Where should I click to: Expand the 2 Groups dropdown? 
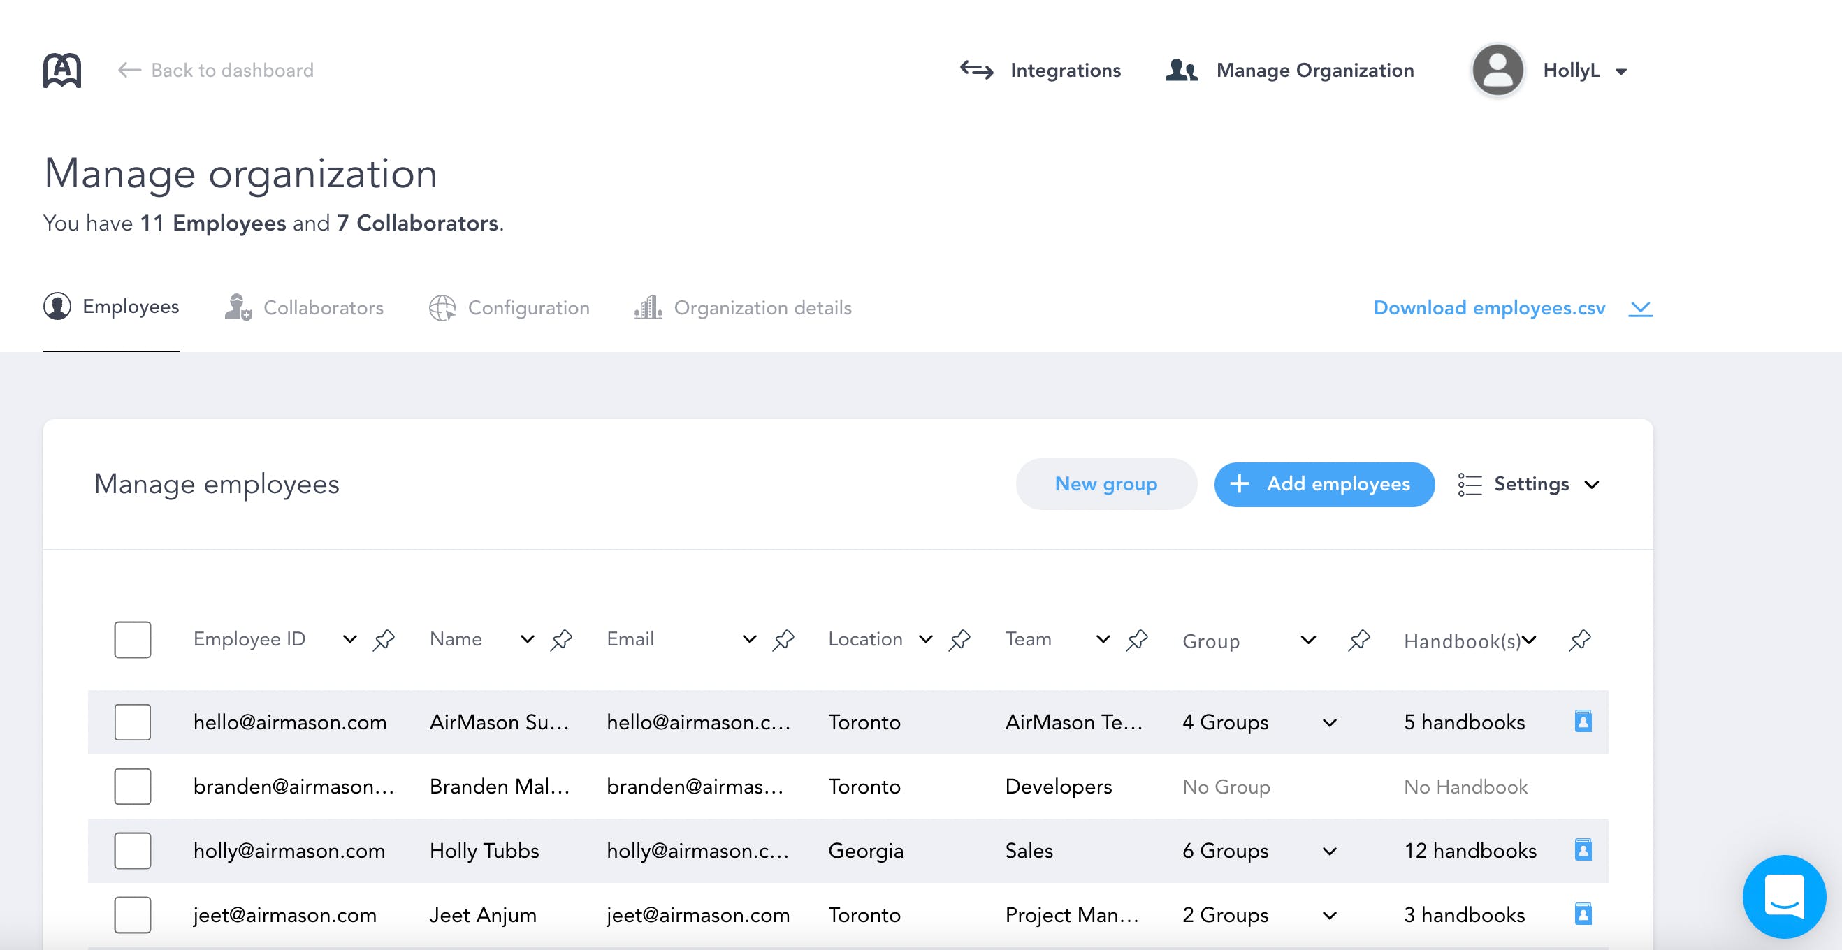point(1329,916)
